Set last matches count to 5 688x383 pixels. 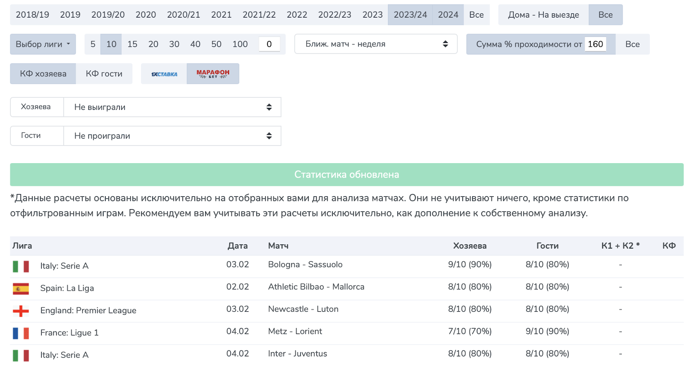pyautogui.click(x=93, y=44)
